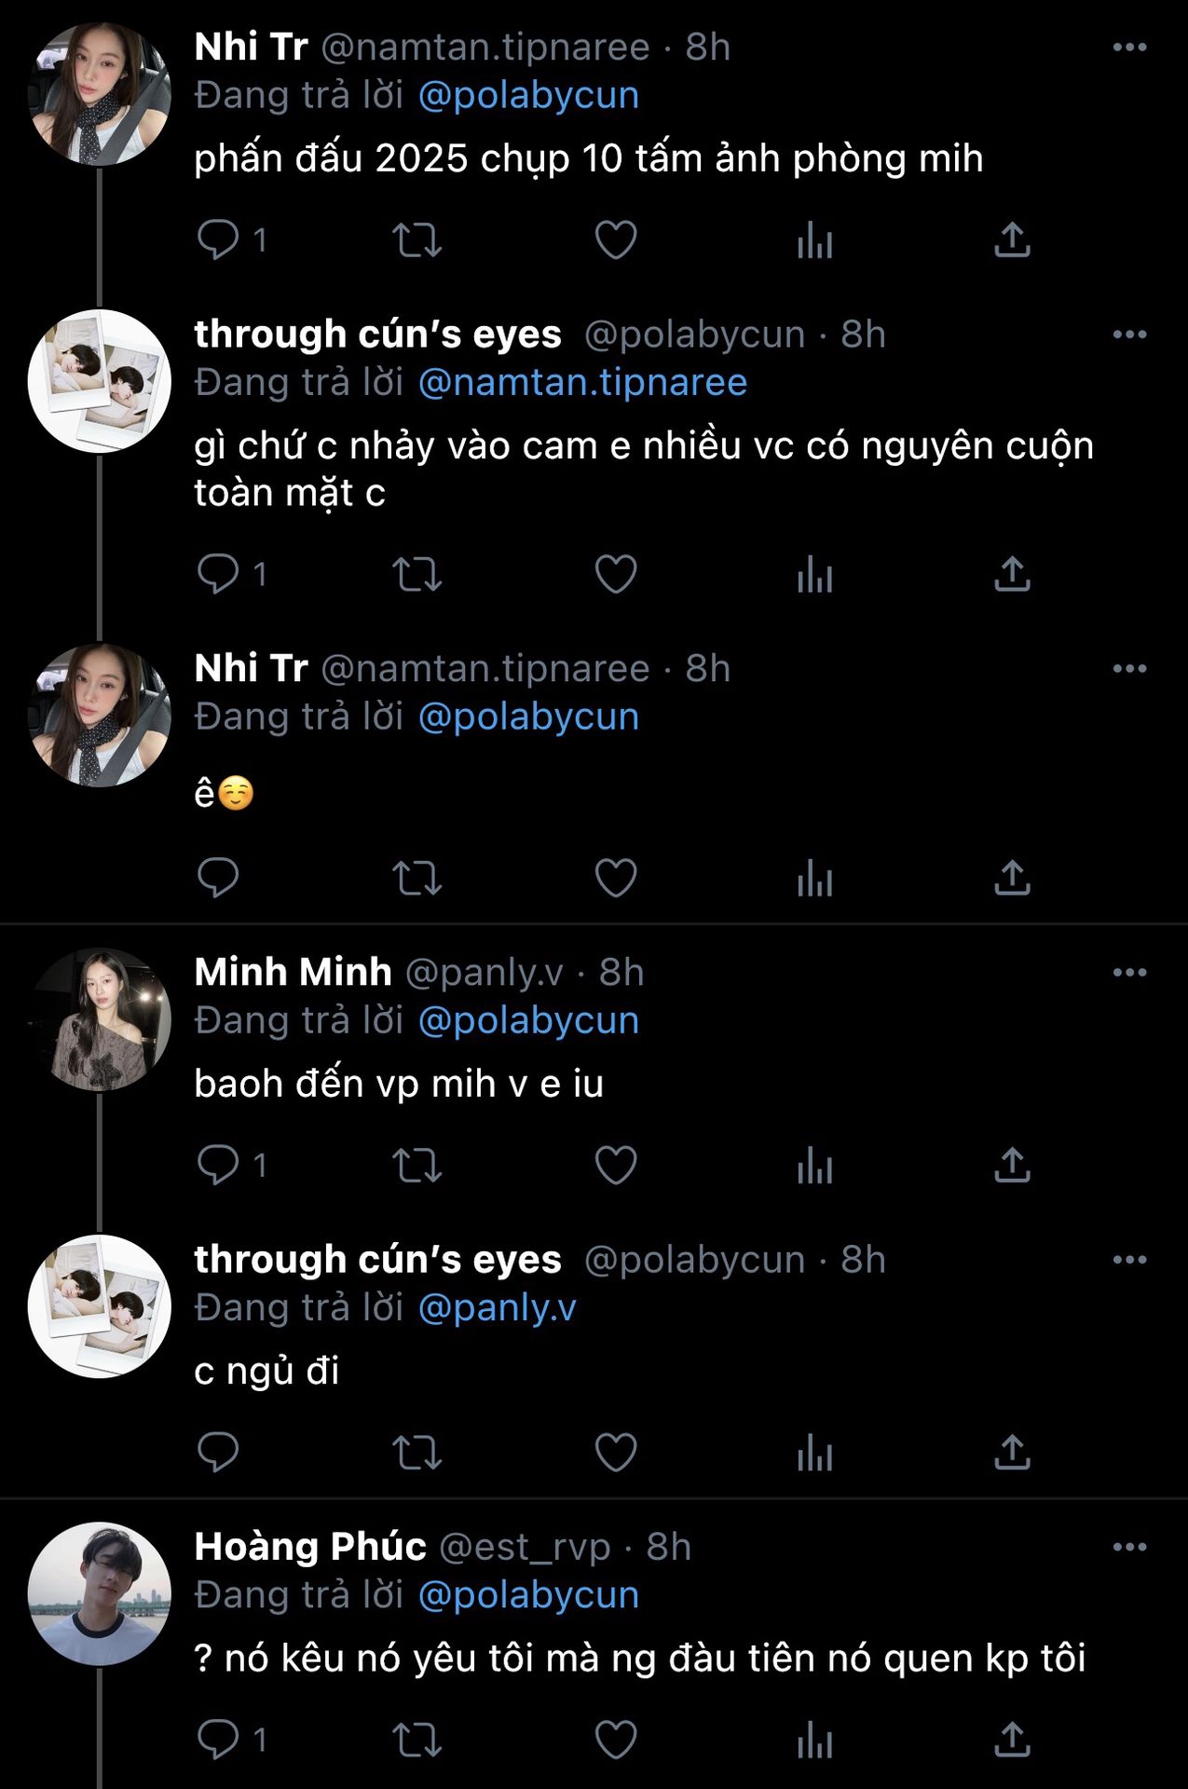This screenshot has width=1188, height=1789.
Task: Open Minh Minh's profile picture
Action: (x=100, y=1019)
